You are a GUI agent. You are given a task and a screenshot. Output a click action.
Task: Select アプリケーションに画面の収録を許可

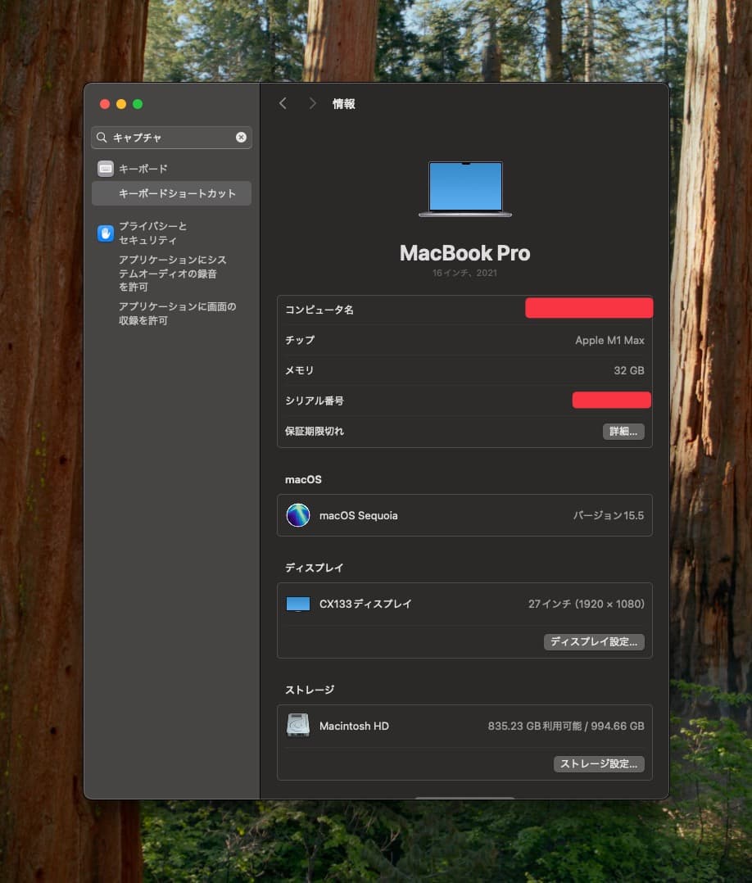171,313
